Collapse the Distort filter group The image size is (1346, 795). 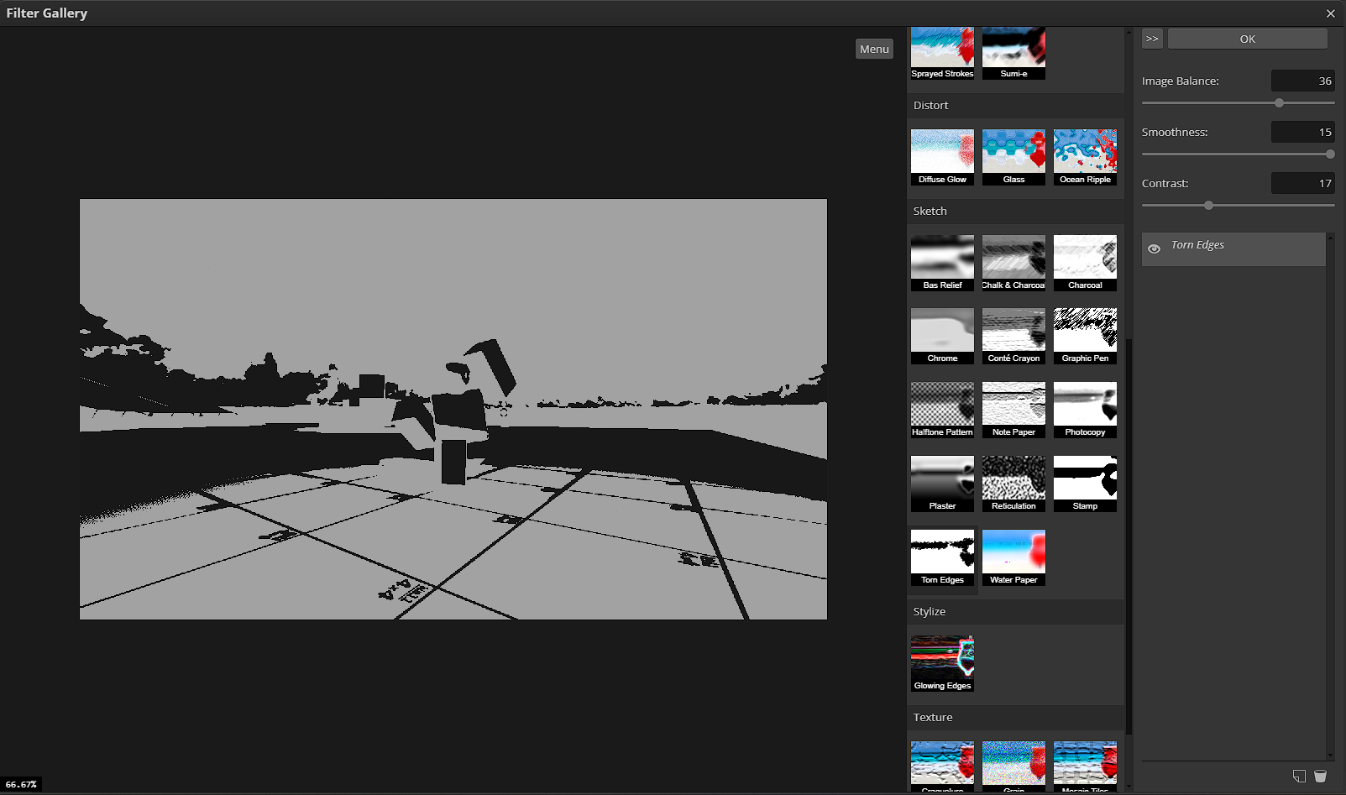(930, 105)
